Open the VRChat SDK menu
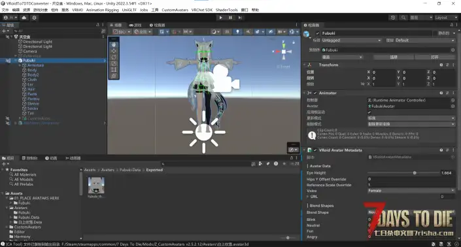This screenshot has width=461, height=247. pyautogui.click(x=202, y=10)
